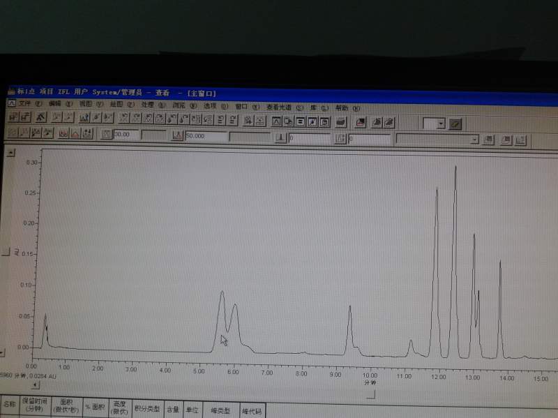This screenshot has height=418, width=558.
Task: Click the tools icon after the first toolbar pair
Action: pos(41,117)
